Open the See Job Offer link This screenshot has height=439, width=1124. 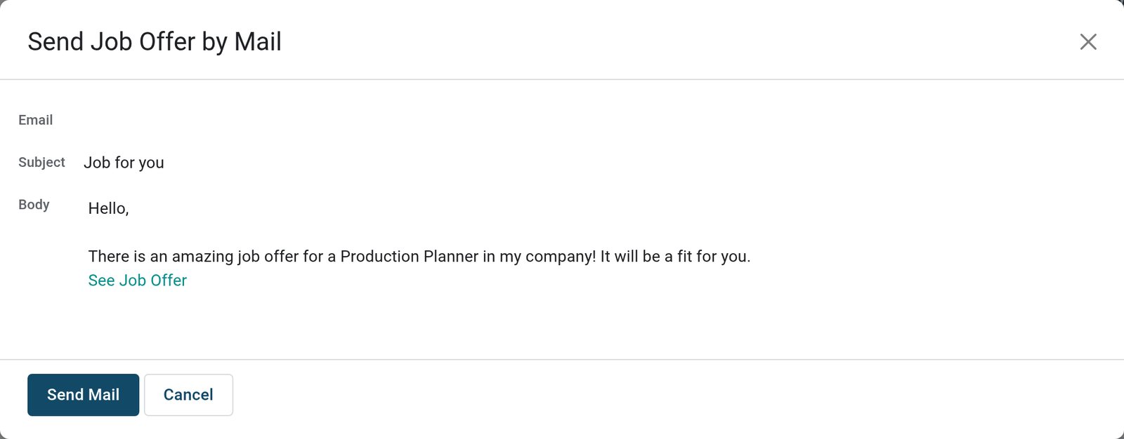click(138, 281)
